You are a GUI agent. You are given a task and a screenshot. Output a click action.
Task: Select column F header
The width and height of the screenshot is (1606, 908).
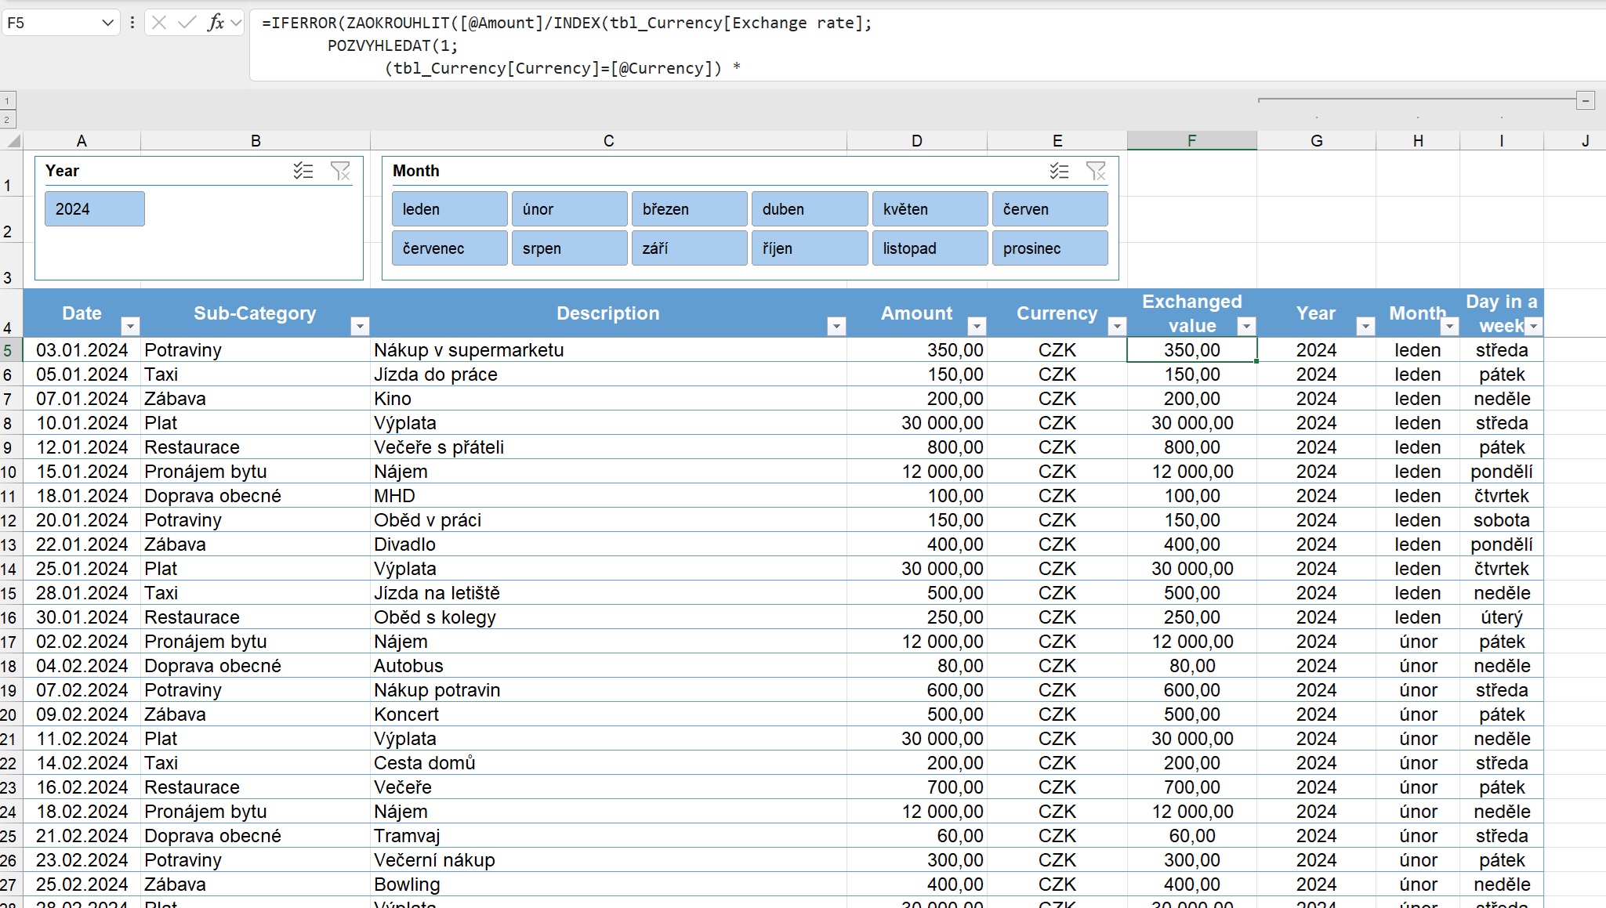(x=1191, y=141)
